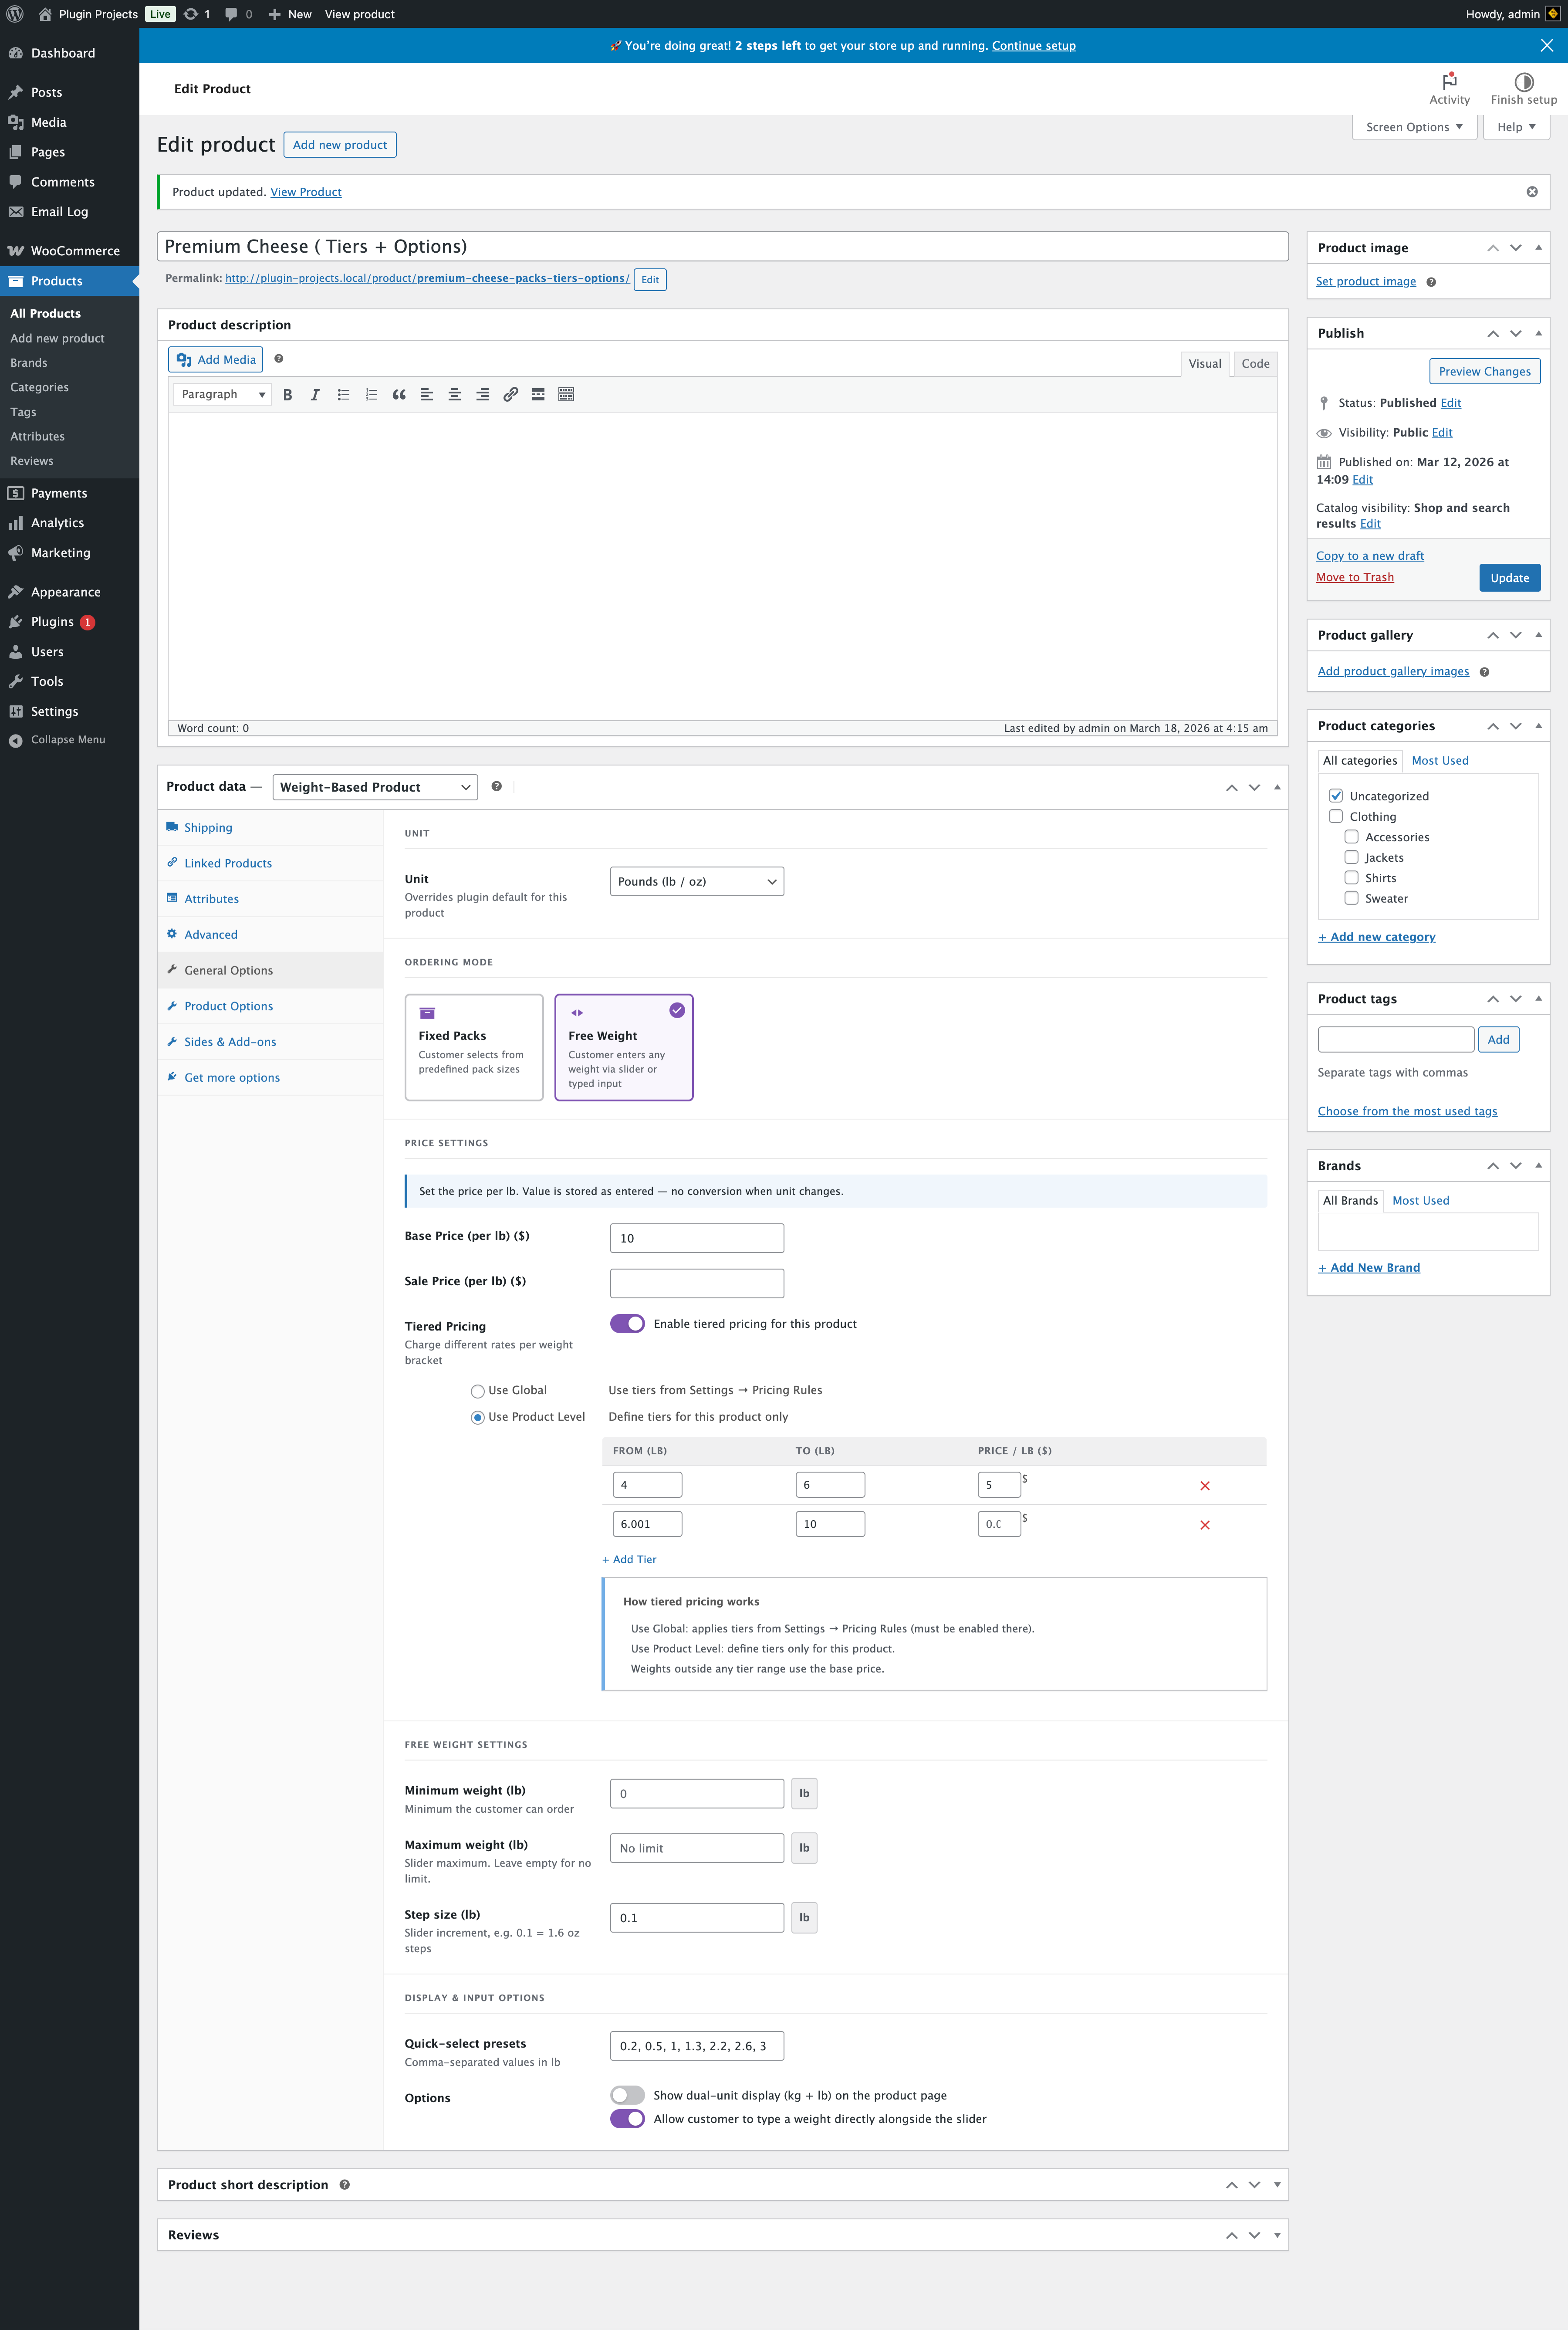
Task: Click in the Sale Price input field
Action: pyautogui.click(x=696, y=1283)
